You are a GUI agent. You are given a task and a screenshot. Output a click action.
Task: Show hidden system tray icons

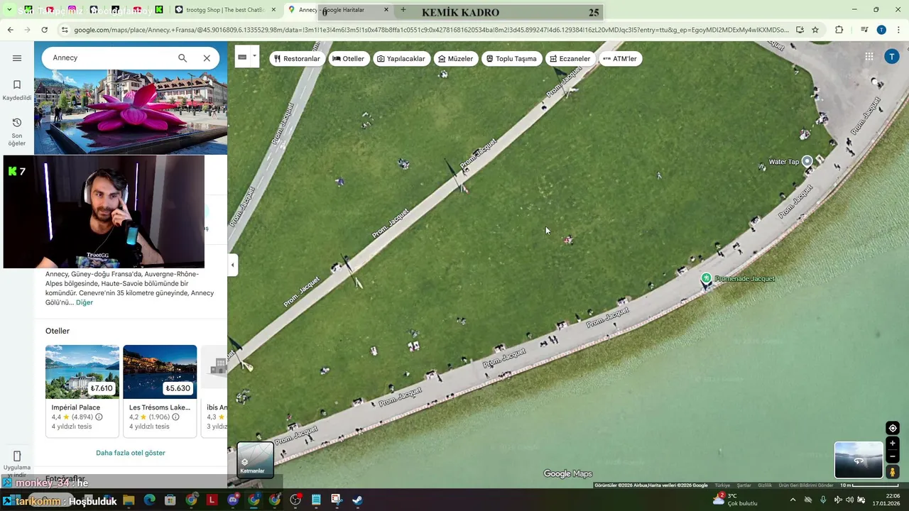click(x=793, y=500)
